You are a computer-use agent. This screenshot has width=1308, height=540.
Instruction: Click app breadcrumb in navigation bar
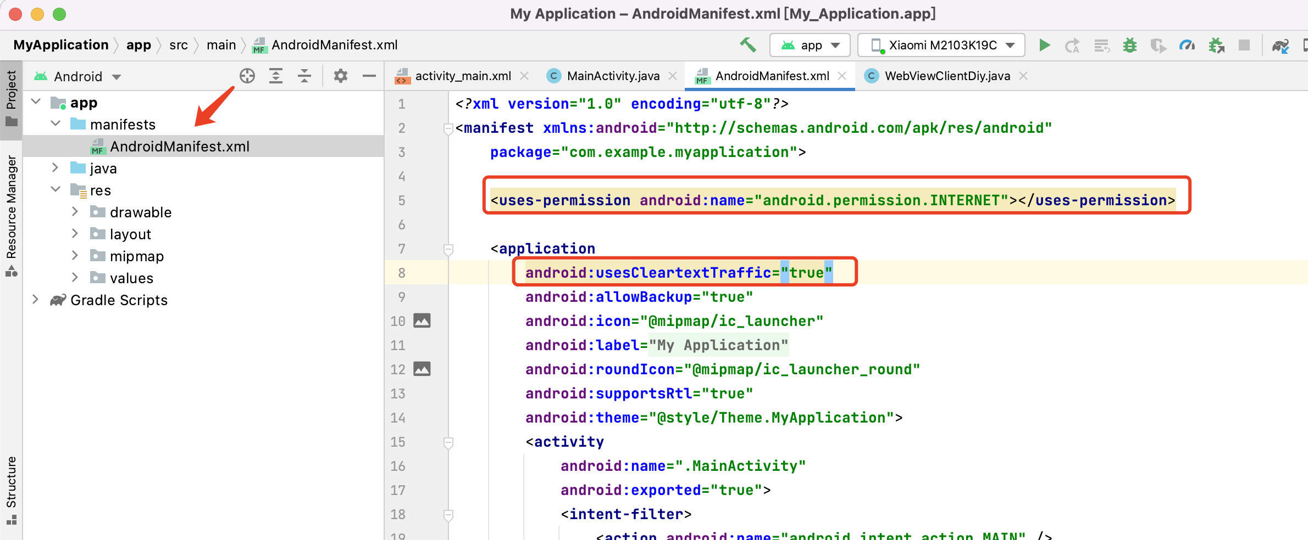(138, 45)
